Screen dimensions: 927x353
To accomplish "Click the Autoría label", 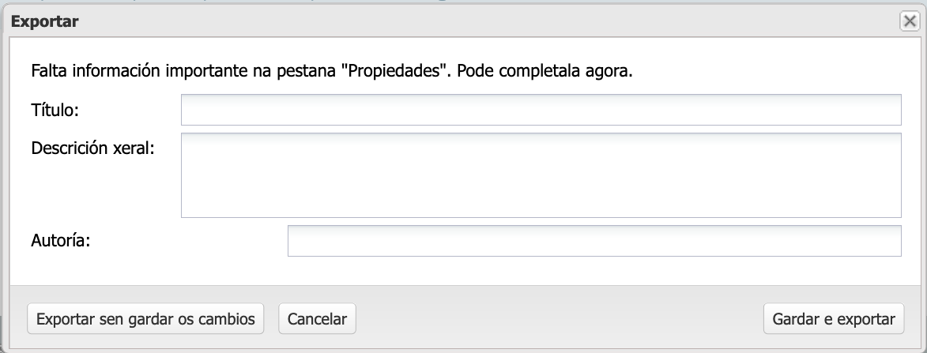I will coord(62,241).
